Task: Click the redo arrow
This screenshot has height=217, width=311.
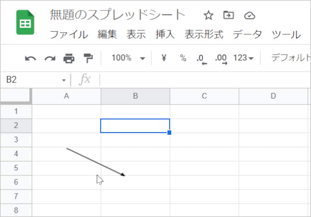Action: tap(50, 58)
